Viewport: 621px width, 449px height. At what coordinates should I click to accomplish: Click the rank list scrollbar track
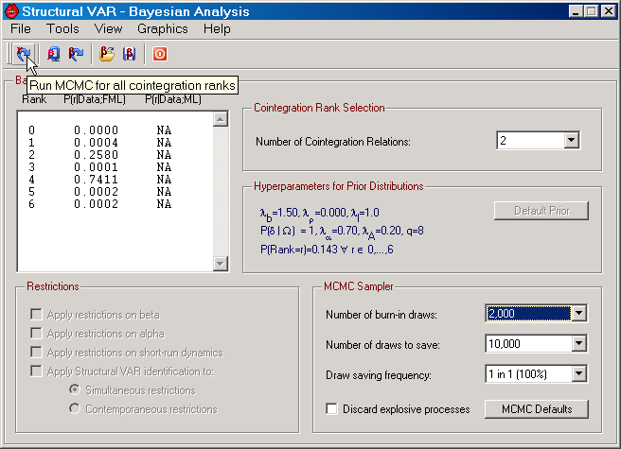pyautogui.click(x=221, y=192)
